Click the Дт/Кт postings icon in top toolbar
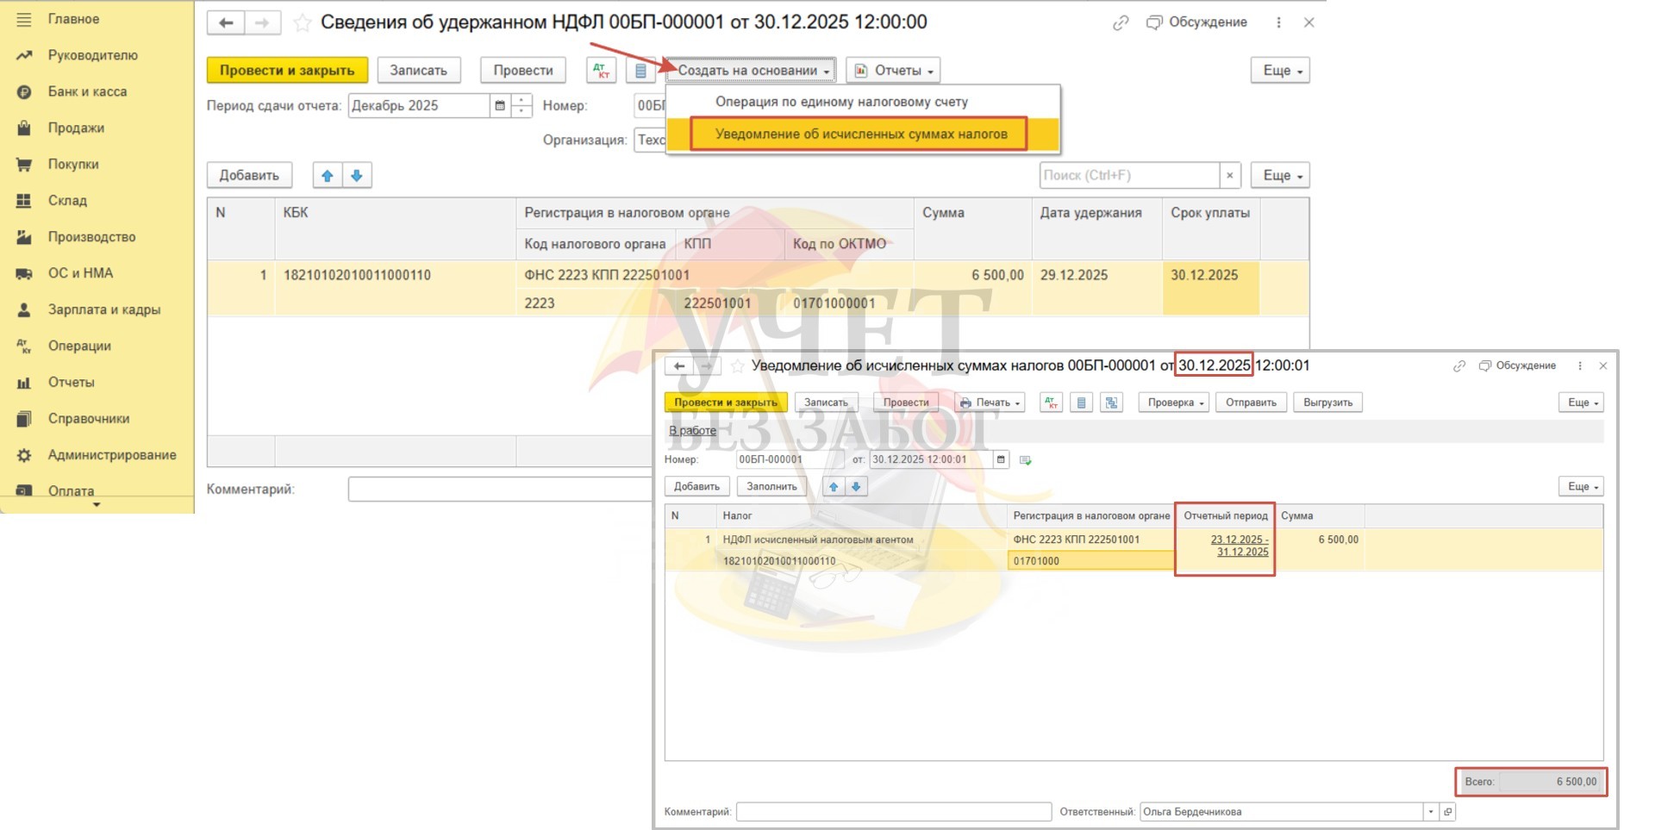 click(x=601, y=71)
